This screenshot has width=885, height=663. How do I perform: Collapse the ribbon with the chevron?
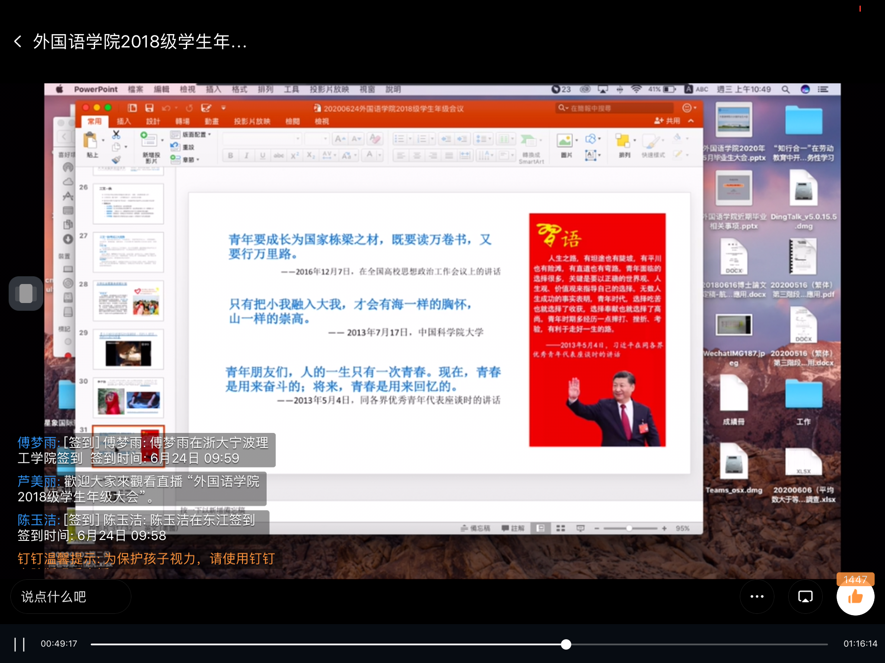pos(691,121)
